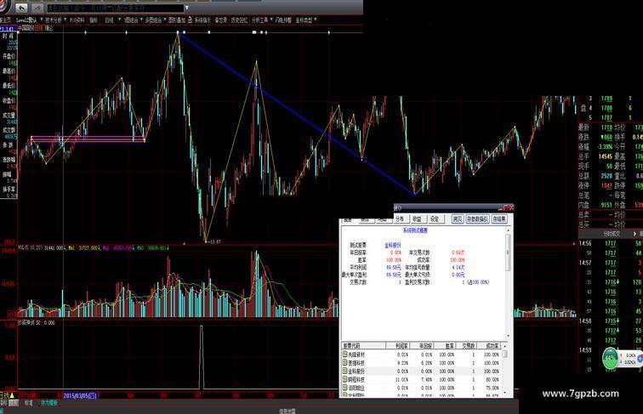Select the row with 75.00% success rate

(x=421, y=388)
